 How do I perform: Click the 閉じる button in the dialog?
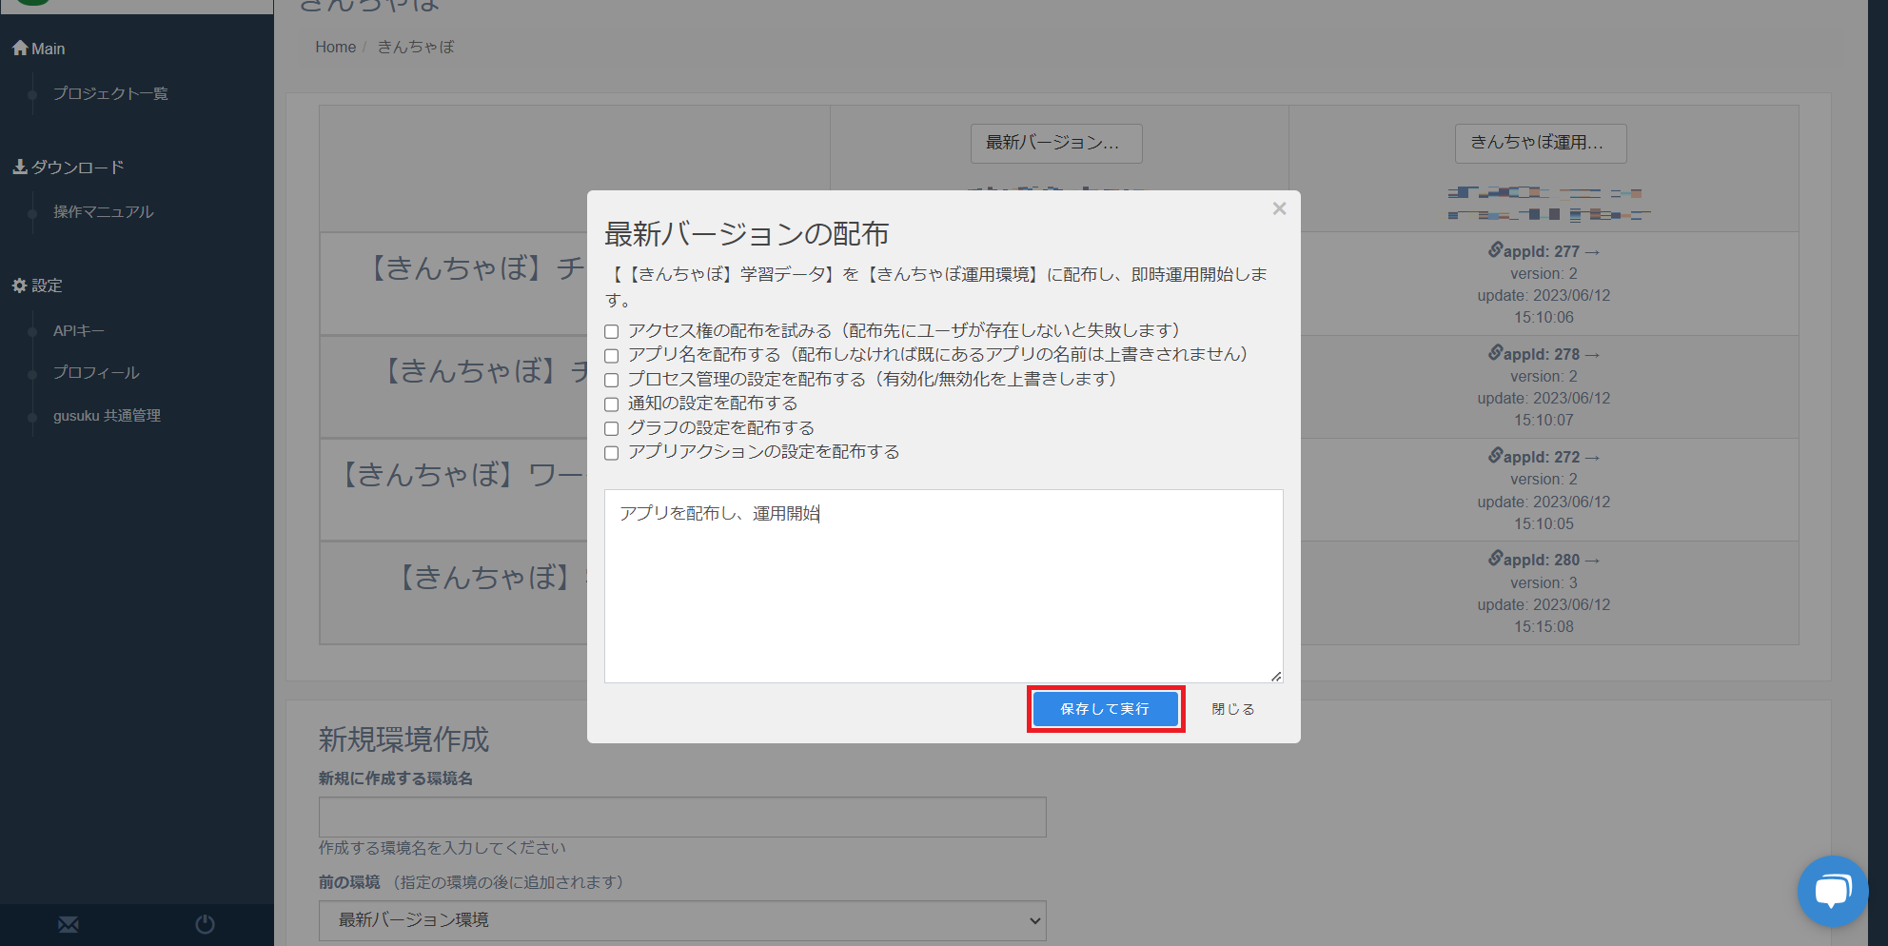(1232, 709)
